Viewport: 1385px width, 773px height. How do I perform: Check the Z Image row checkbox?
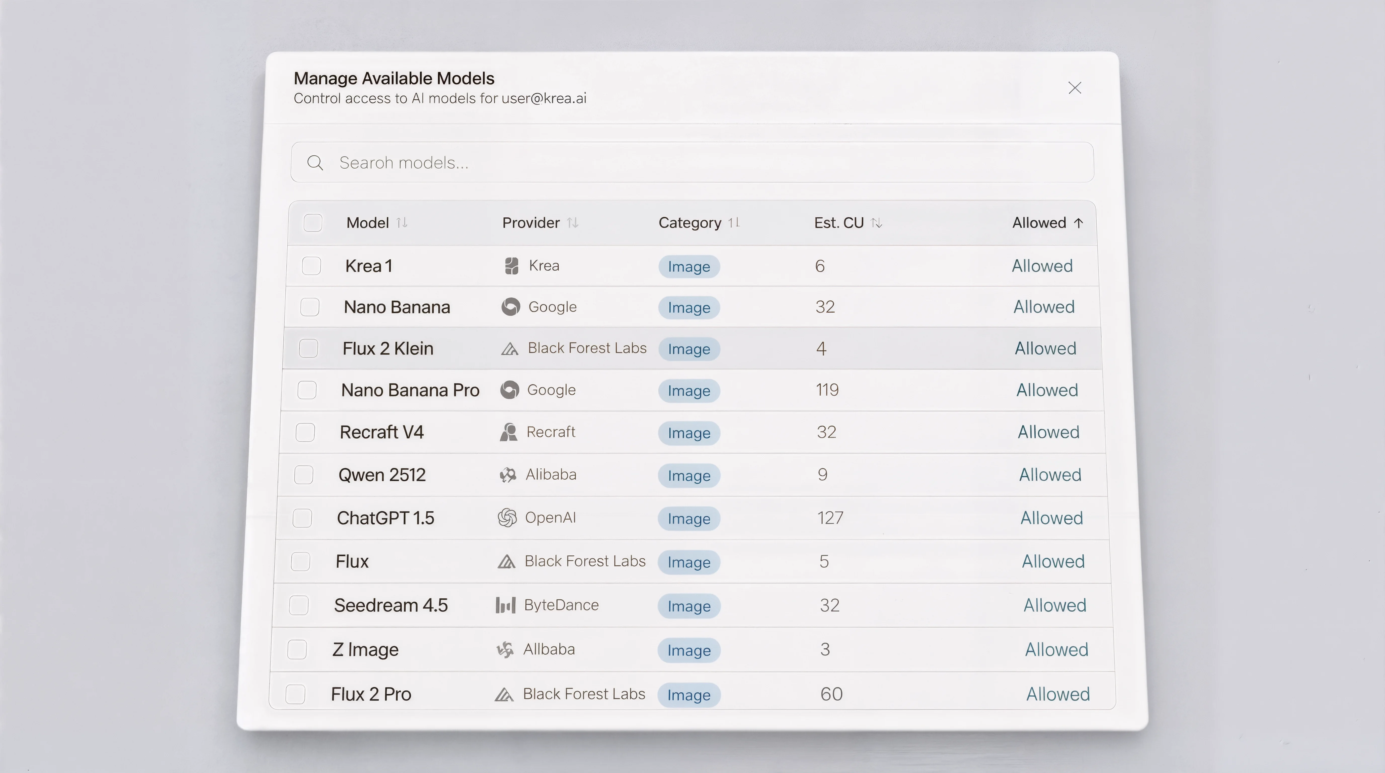click(297, 649)
